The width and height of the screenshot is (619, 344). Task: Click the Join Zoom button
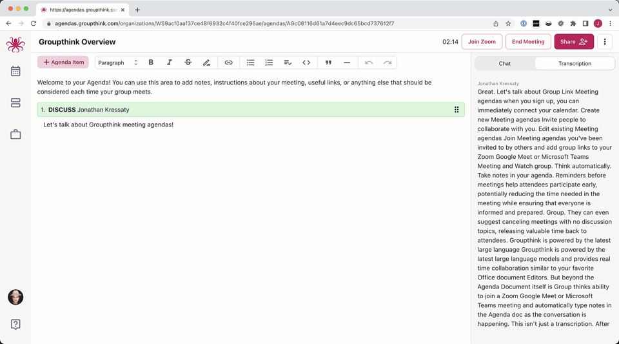(482, 41)
